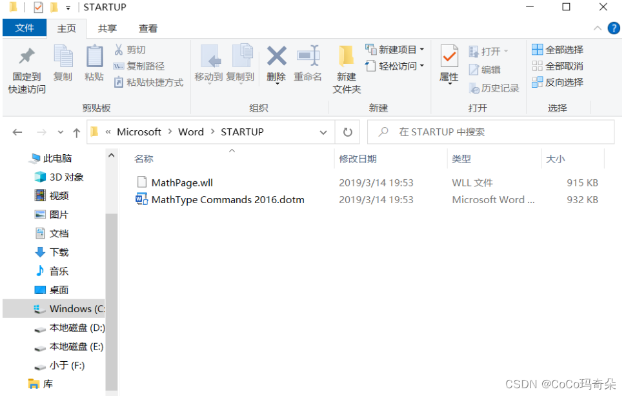626x396 pixels.
Task: Click Select none in ribbon
Action: pos(558,66)
